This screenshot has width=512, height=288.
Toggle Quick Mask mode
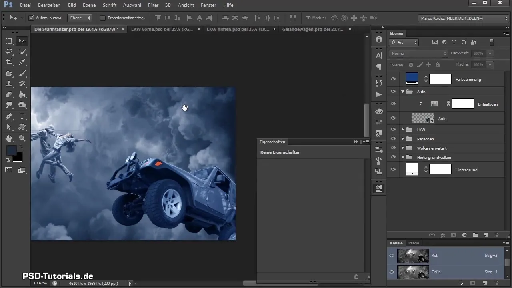9,170
